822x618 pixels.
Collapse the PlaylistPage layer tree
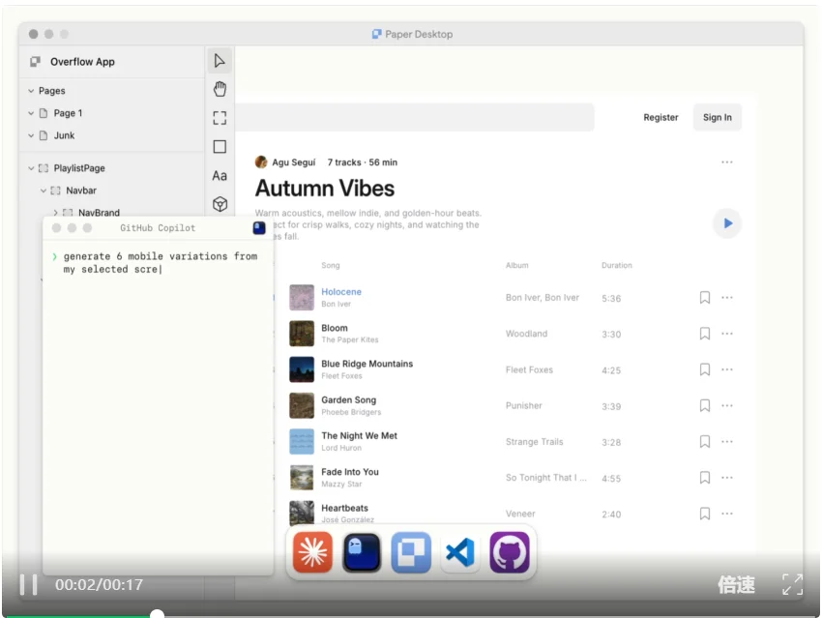[x=31, y=168]
